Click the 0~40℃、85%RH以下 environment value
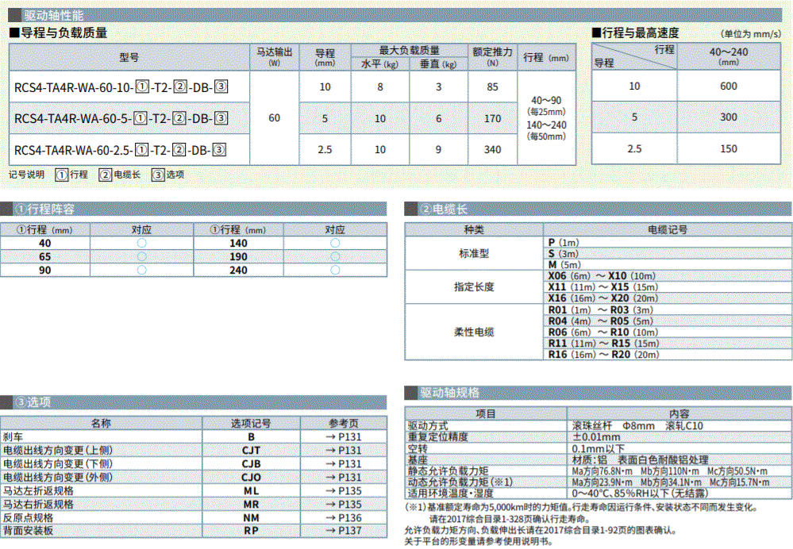This screenshot has width=793, height=549. click(x=641, y=493)
